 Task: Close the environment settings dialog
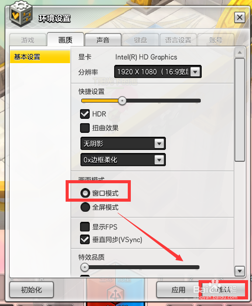click(240, 18)
